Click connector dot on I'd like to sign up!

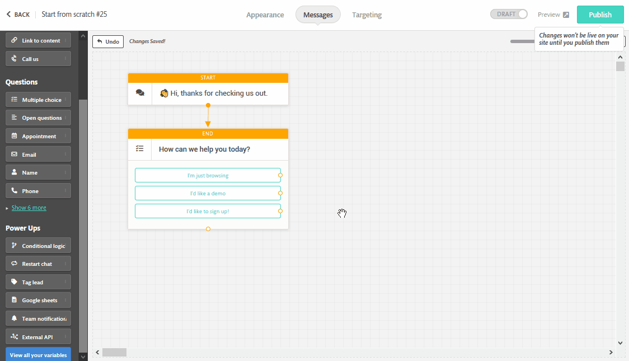tap(280, 211)
